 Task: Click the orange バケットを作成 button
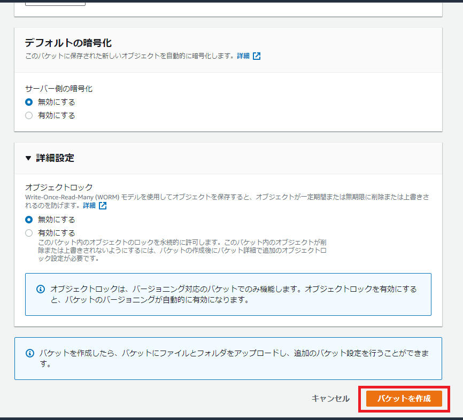[404, 399]
